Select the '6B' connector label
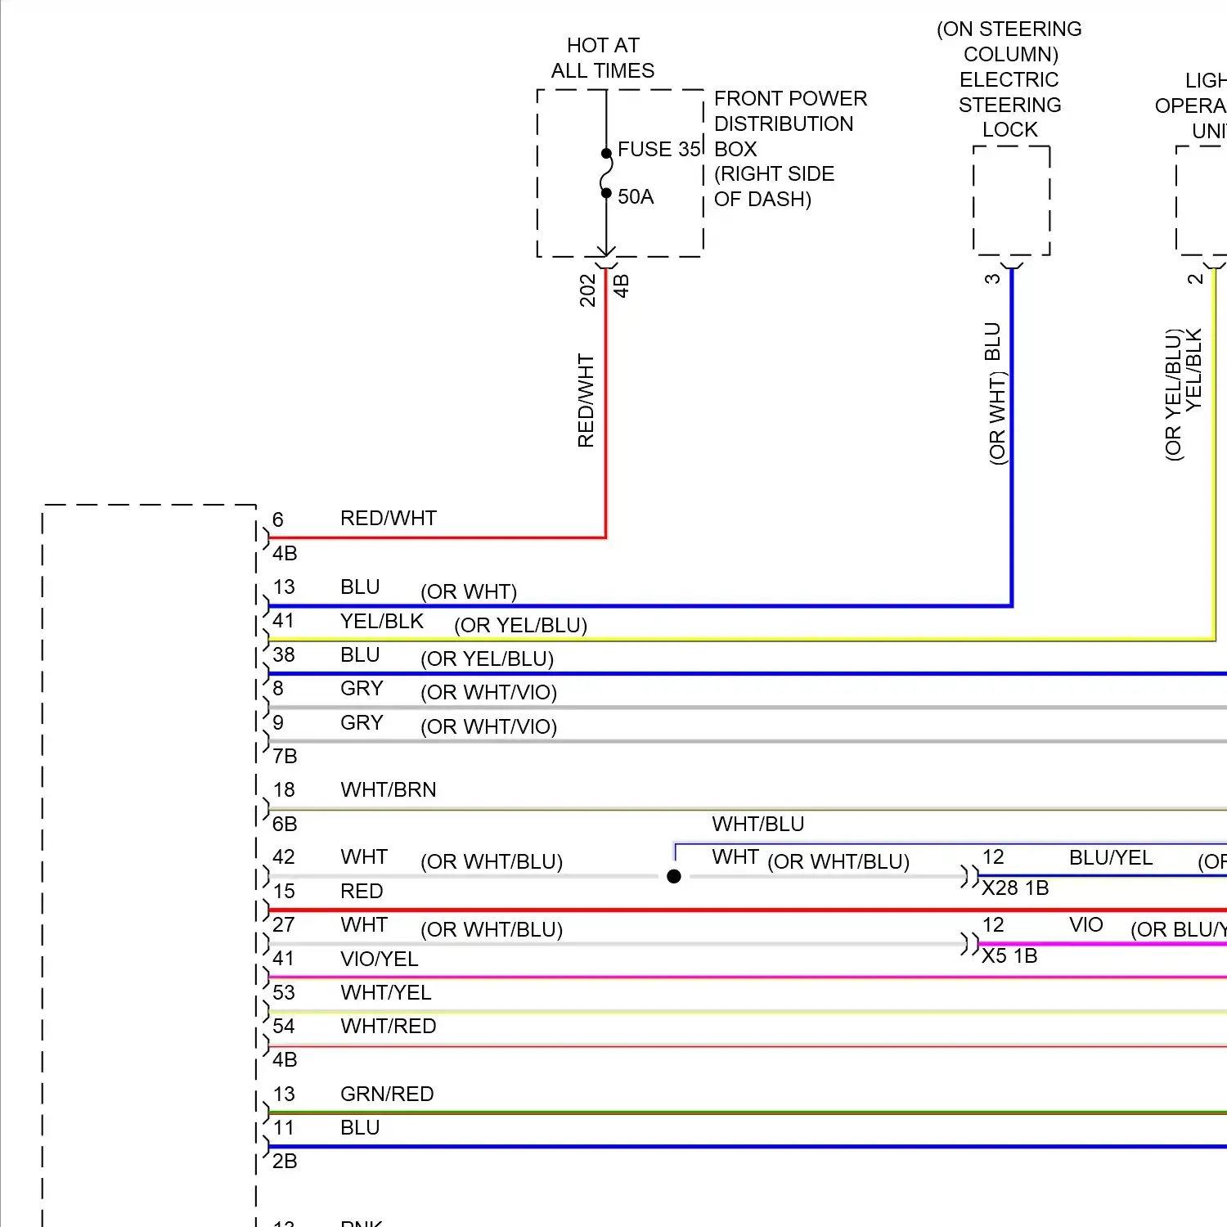 click(285, 824)
